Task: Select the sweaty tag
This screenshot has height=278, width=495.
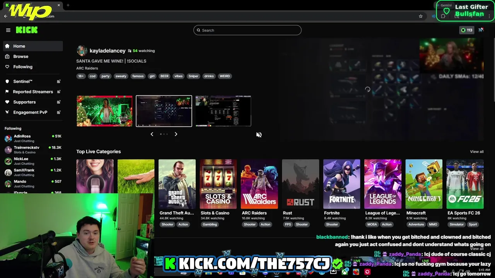Action: (x=121, y=76)
